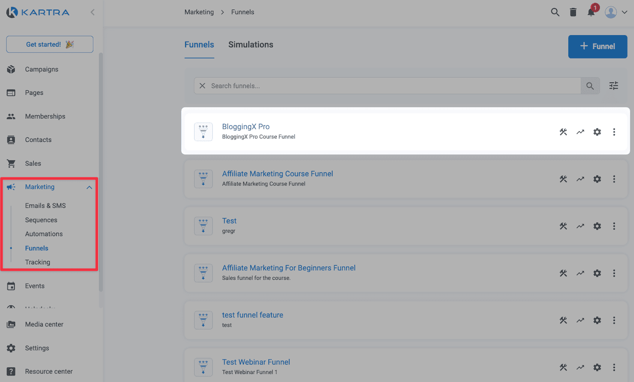Open the user account dropdown
Screen dimensions: 634x382
pos(616,12)
